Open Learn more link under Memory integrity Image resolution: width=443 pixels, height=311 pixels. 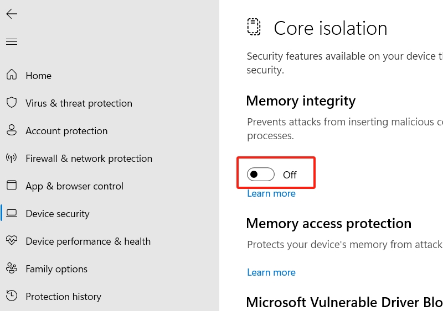(271, 194)
